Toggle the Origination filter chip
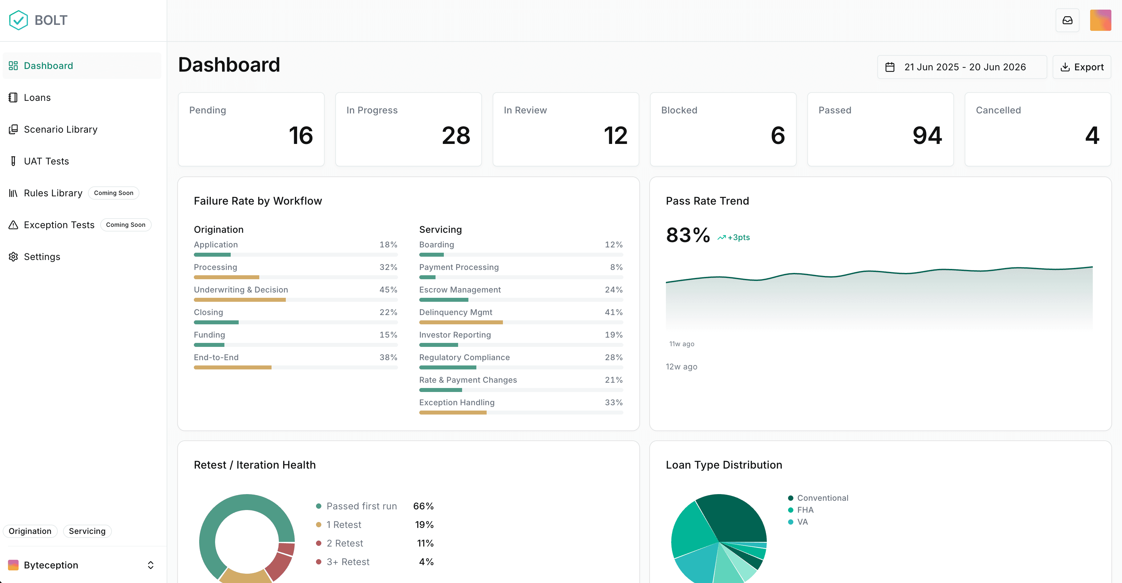The width and height of the screenshot is (1122, 583). pos(30,531)
